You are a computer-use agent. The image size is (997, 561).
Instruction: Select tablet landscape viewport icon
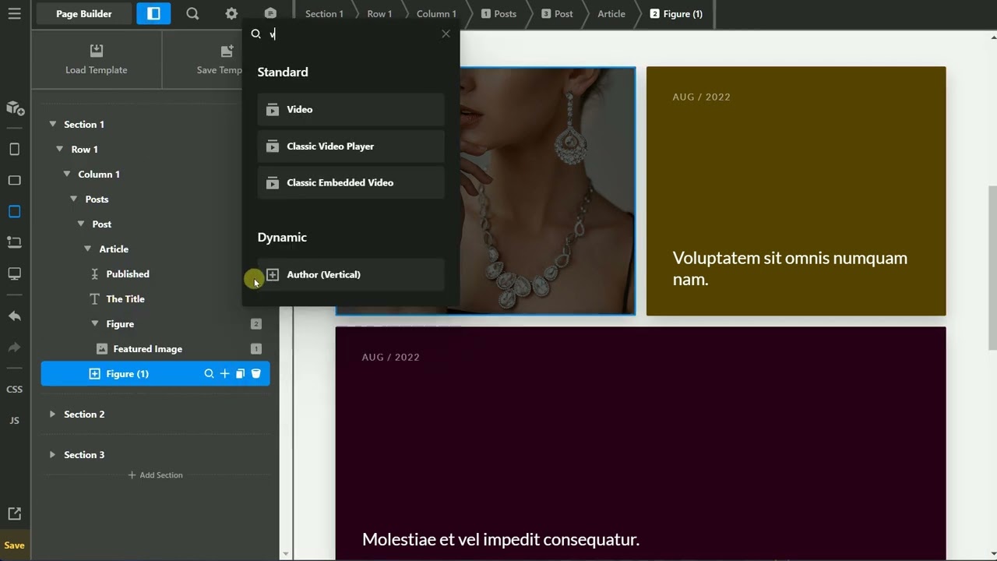[x=14, y=180]
